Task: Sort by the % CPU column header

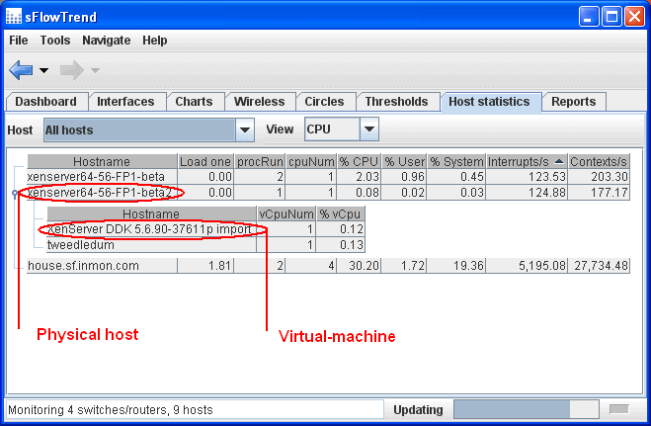Action: pyautogui.click(x=359, y=161)
